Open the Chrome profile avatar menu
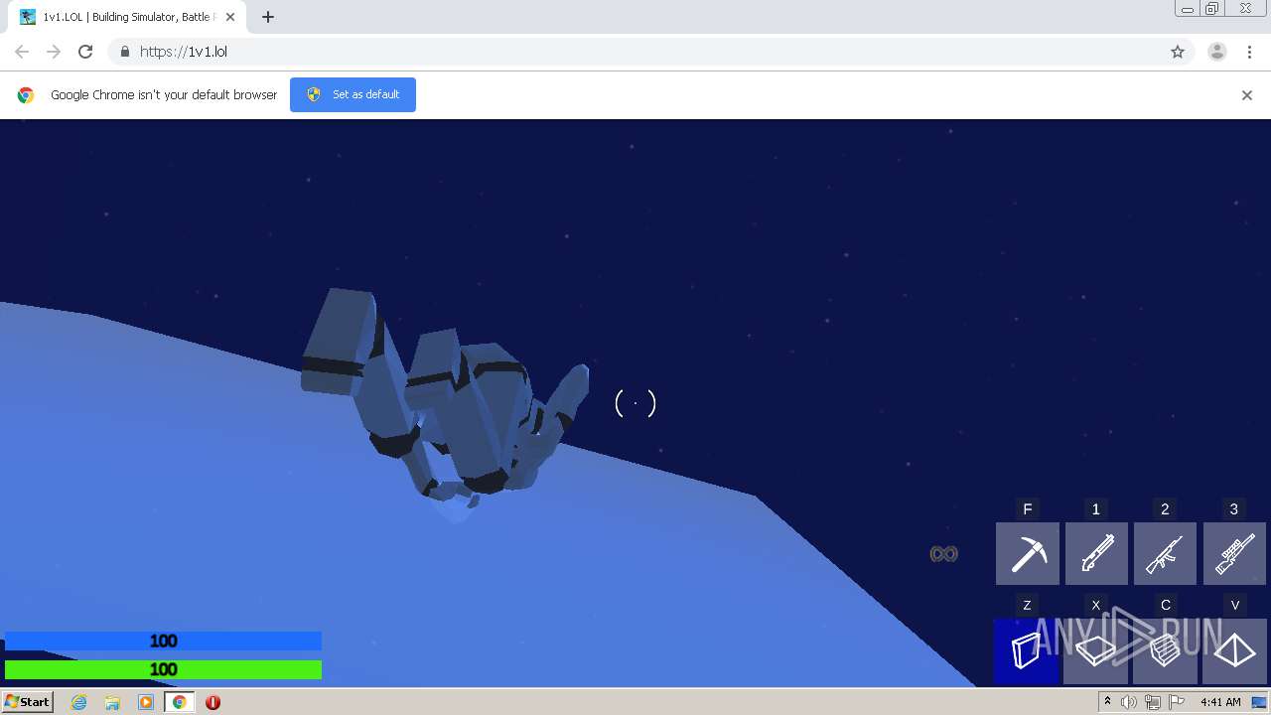The width and height of the screenshot is (1271, 715). 1217,52
